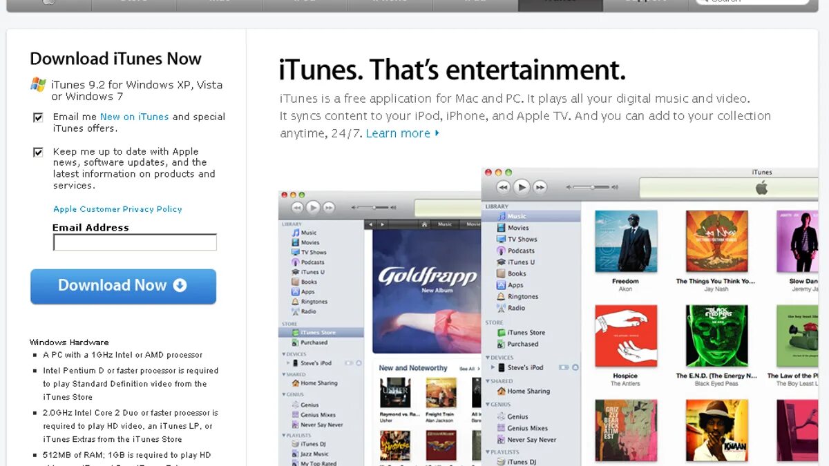Click Windows logo beside iTunes 9.2 text
829x466 pixels.
click(38, 85)
